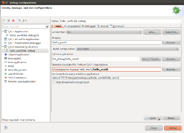Click the Search Project button
This screenshot has width=184, height=133.
pyautogui.click(x=151, y=59)
